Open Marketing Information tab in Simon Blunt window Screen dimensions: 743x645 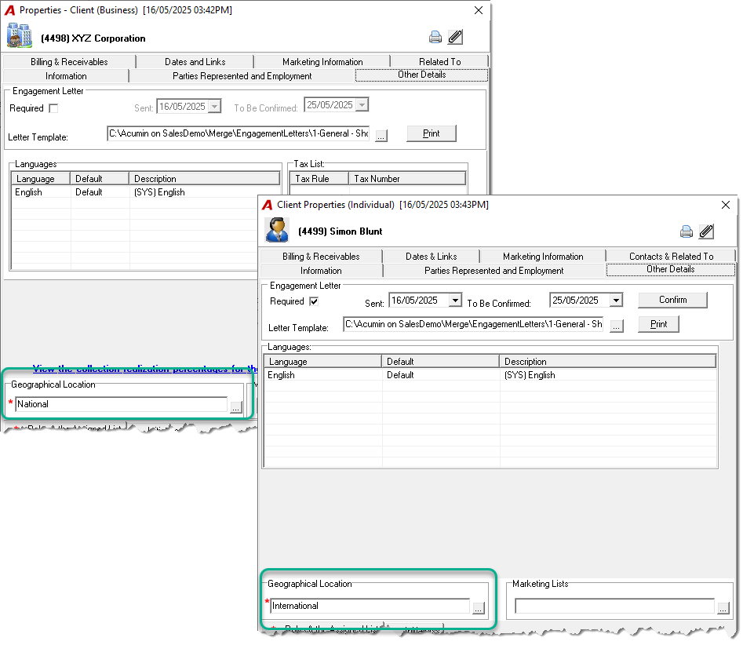(543, 257)
